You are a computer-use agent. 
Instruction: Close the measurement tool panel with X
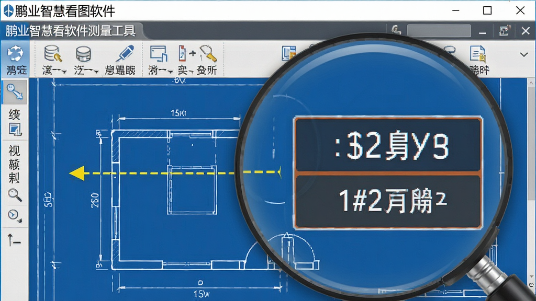[526, 31]
